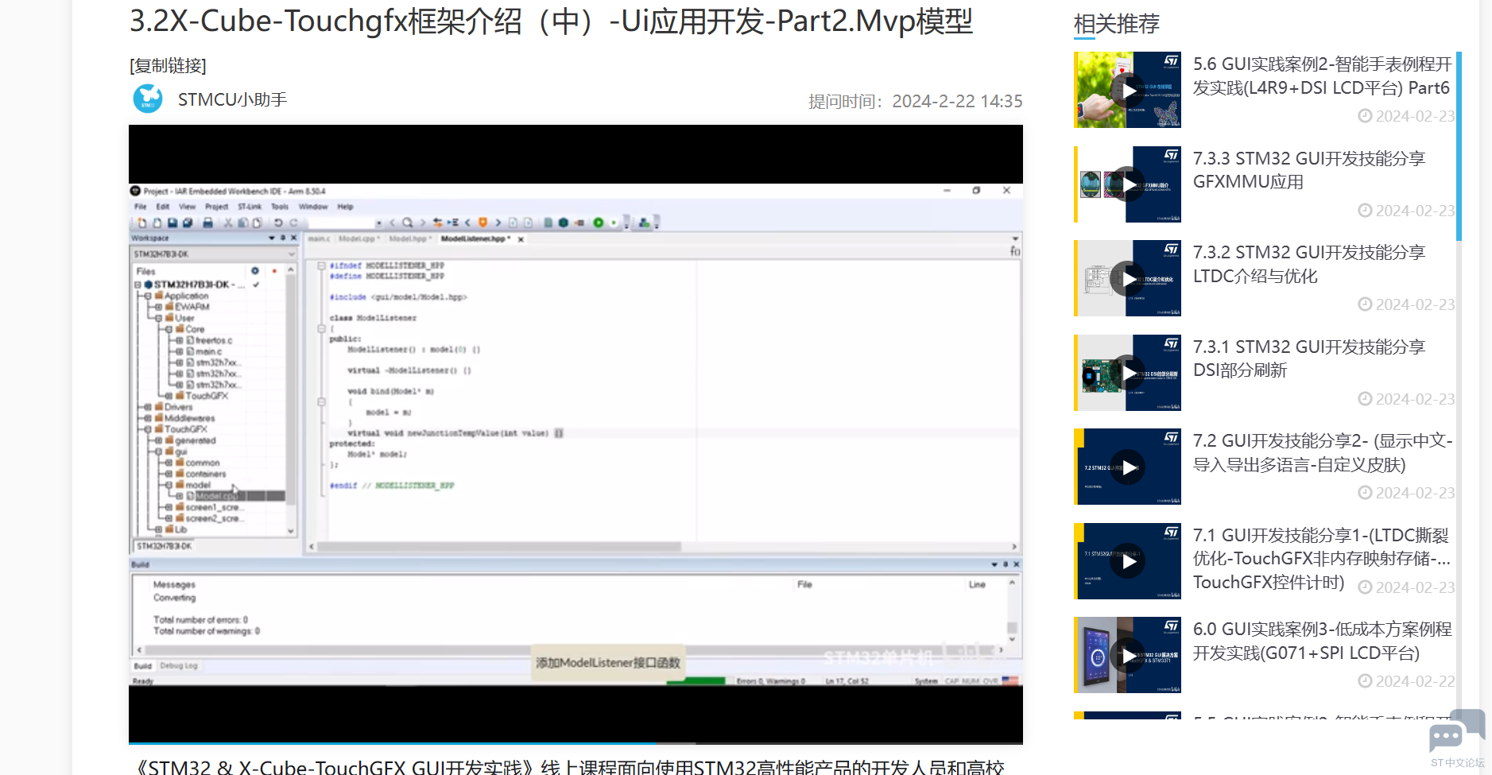Click the video progress bar below the player

point(575,743)
